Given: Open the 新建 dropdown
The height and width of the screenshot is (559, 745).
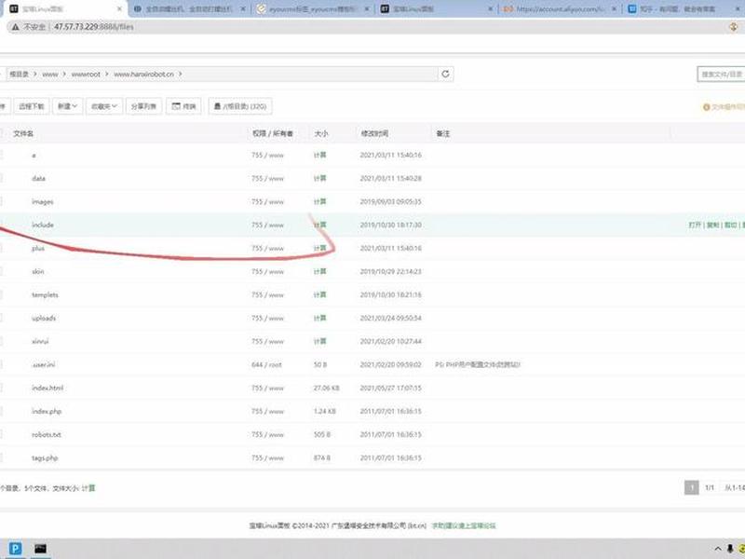Looking at the screenshot, I should 67,106.
